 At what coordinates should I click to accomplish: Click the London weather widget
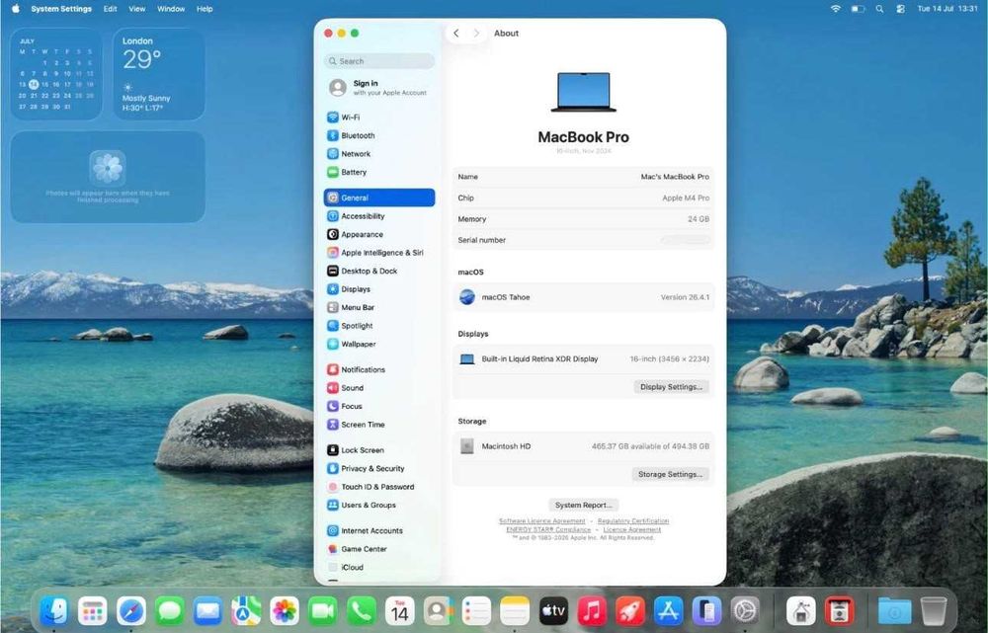tap(159, 74)
